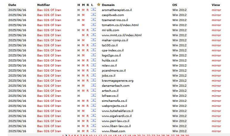Select the domain www.tutiehakfar.co.il

click(x=118, y=111)
